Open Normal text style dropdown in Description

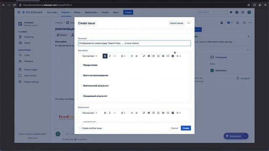click(x=90, y=56)
